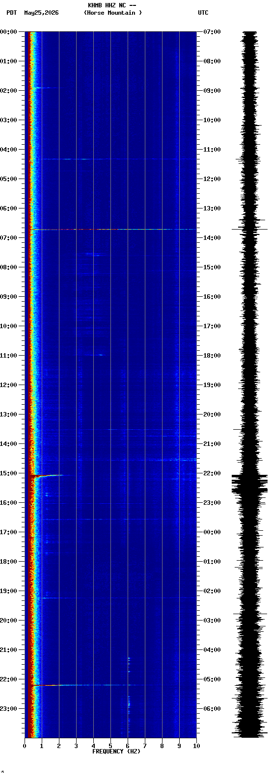Click the station title 'KHMB HHZ NC --'
The image size is (271, 777).
(x=112, y=5)
